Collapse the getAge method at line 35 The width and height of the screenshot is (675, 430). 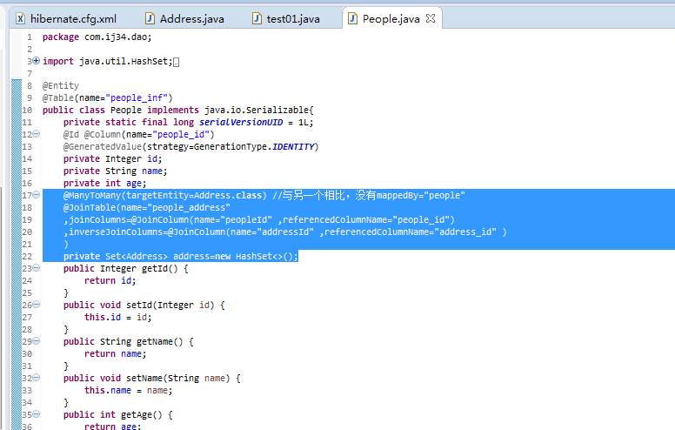[x=37, y=414]
